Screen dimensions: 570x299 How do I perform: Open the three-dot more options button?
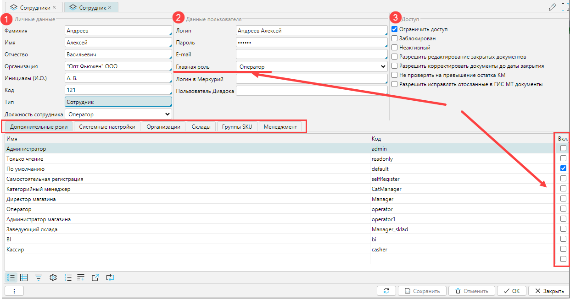pos(14,291)
